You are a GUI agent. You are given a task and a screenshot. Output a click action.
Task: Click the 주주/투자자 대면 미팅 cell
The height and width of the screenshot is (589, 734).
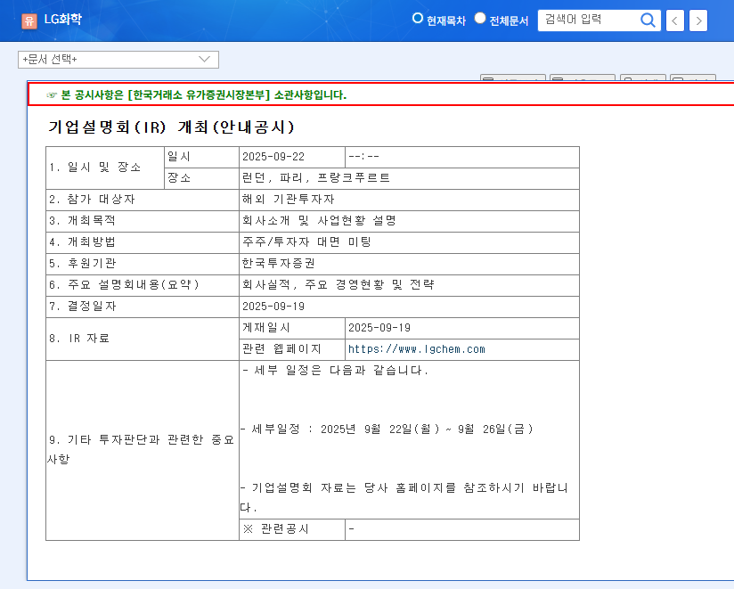click(409, 242)
